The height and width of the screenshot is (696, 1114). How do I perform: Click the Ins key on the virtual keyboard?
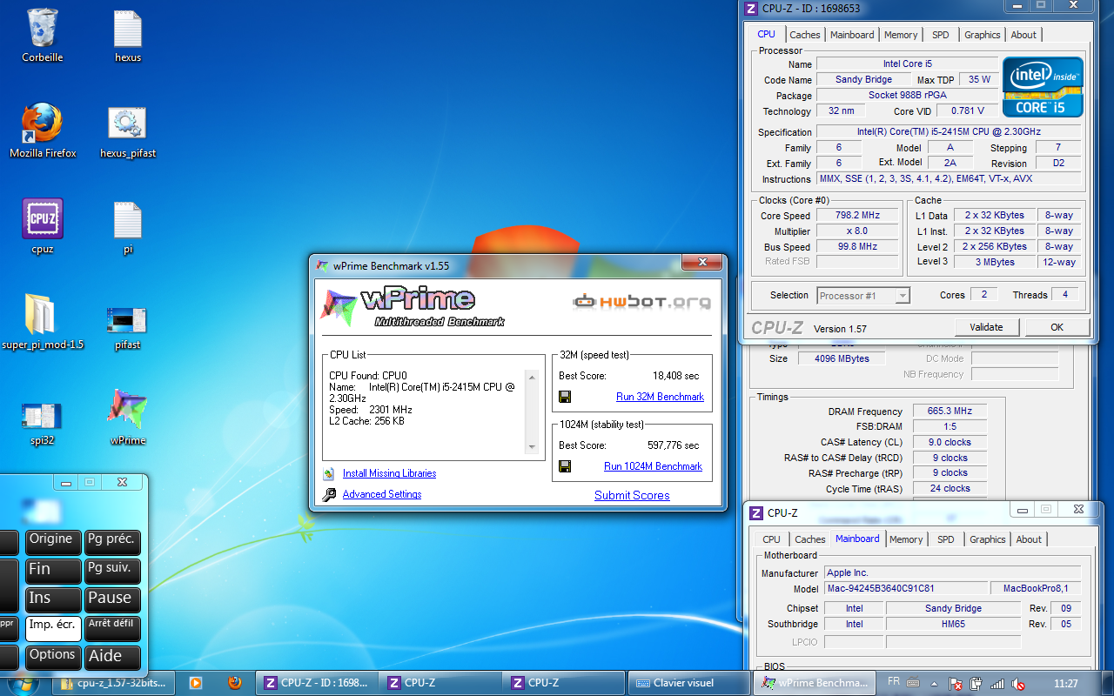pyautogui.click(x=53, y=600)
